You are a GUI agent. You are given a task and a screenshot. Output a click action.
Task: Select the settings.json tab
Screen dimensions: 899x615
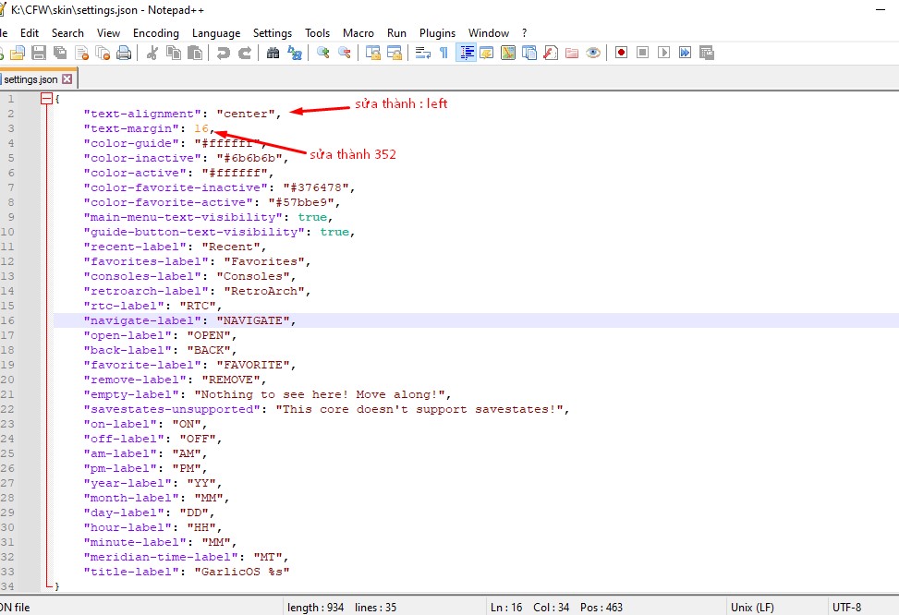tap(30, 79)
